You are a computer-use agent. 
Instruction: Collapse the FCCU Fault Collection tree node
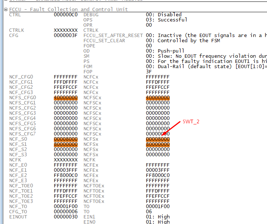[x=6, y=10]
